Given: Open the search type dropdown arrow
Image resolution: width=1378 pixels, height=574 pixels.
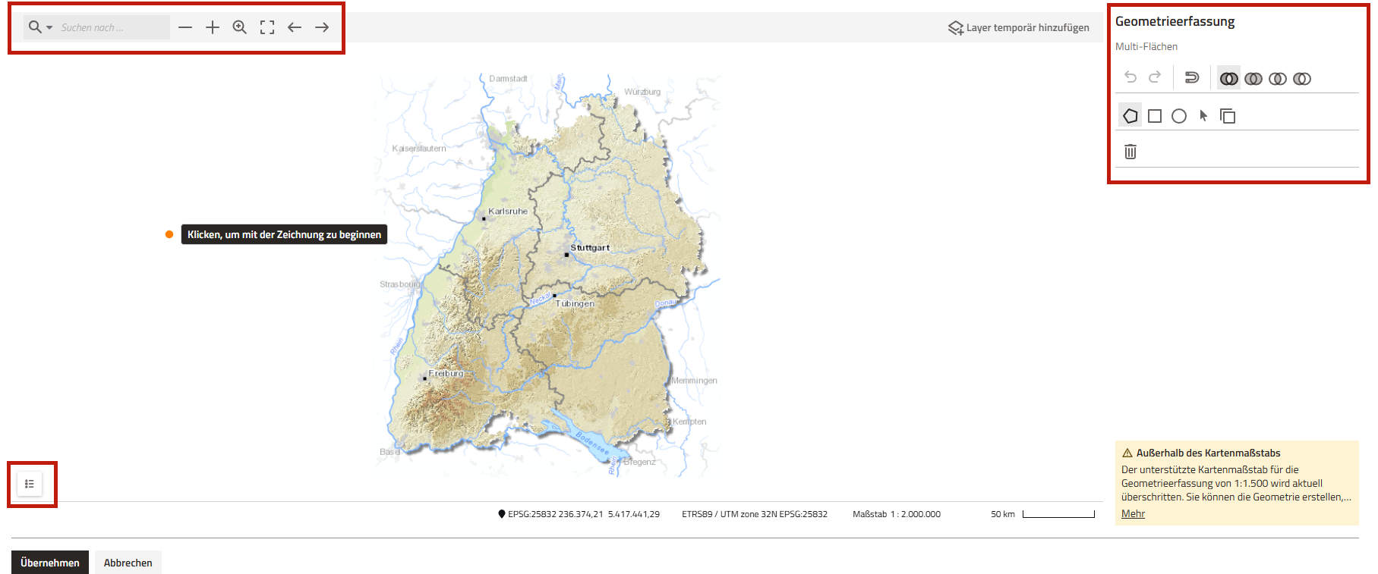Looking at the screenshot, I should coord(50,28).
